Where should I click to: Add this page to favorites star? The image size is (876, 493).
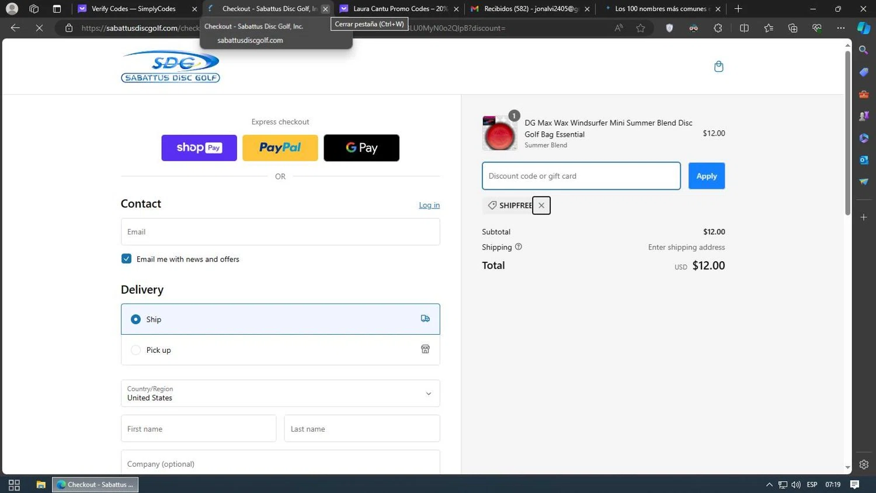coord(641,28)
